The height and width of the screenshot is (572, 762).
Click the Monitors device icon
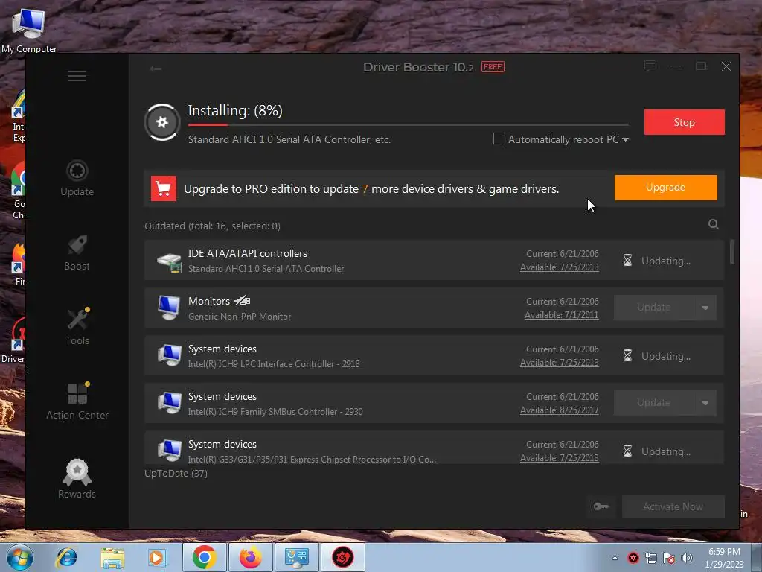pyautogui.click(x=169, y=308)
